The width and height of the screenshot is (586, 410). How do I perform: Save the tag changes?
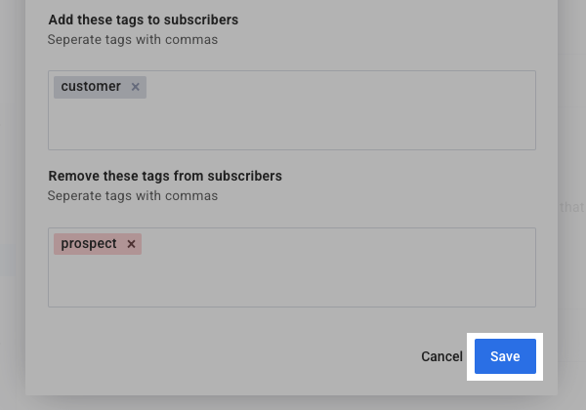click(x=505, y=356)
